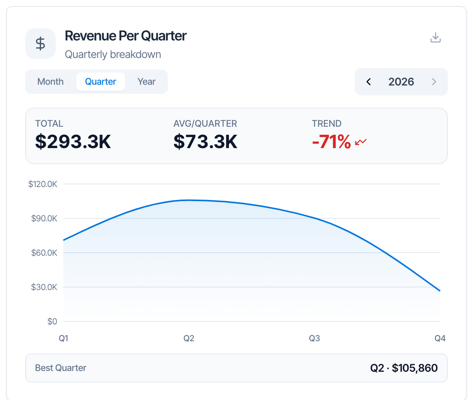The height and width of the screenshot is (400, 473).
Task: Click the $30.0K y-axis label
Action: point(44,287)
